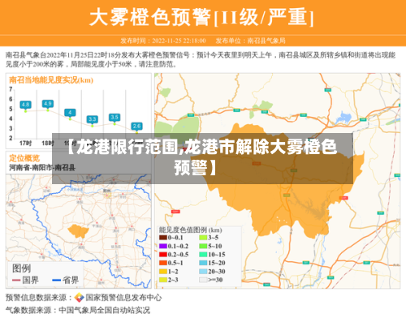Select the 0.2~0.5 red legend swatch

coord(163,255)
